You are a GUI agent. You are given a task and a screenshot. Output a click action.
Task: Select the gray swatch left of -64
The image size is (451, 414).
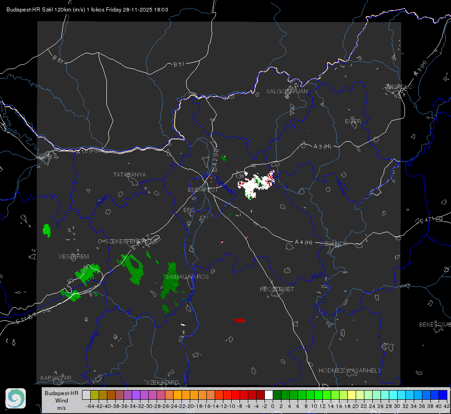86,395
